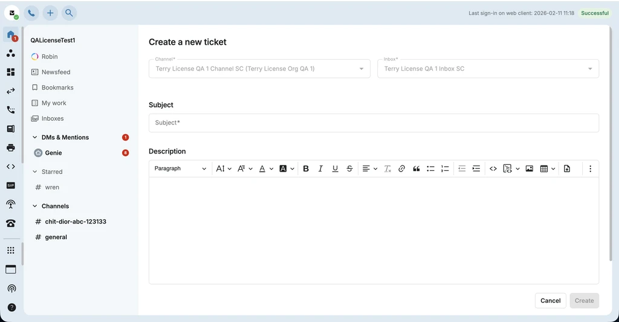The image size is (619, 322).
Task: Open the help question mark icon
Action: [12, 308]
